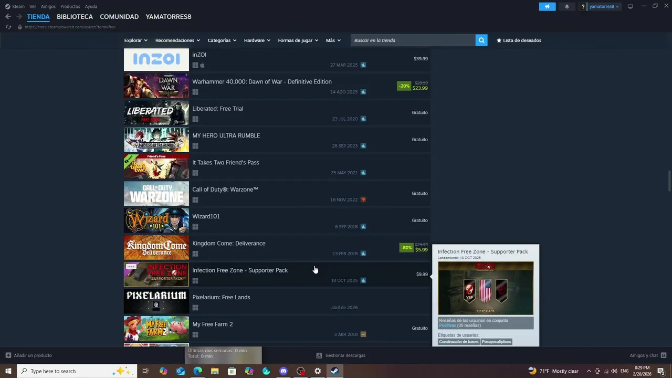Launch Copilot from the taskbar
The image size is (672, 378).
click(163, 371)
